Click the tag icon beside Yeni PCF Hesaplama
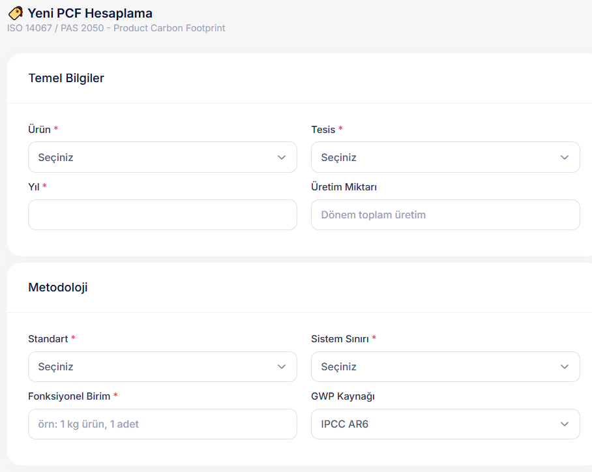Screen dimensions: 592x472 coord(15,13)
